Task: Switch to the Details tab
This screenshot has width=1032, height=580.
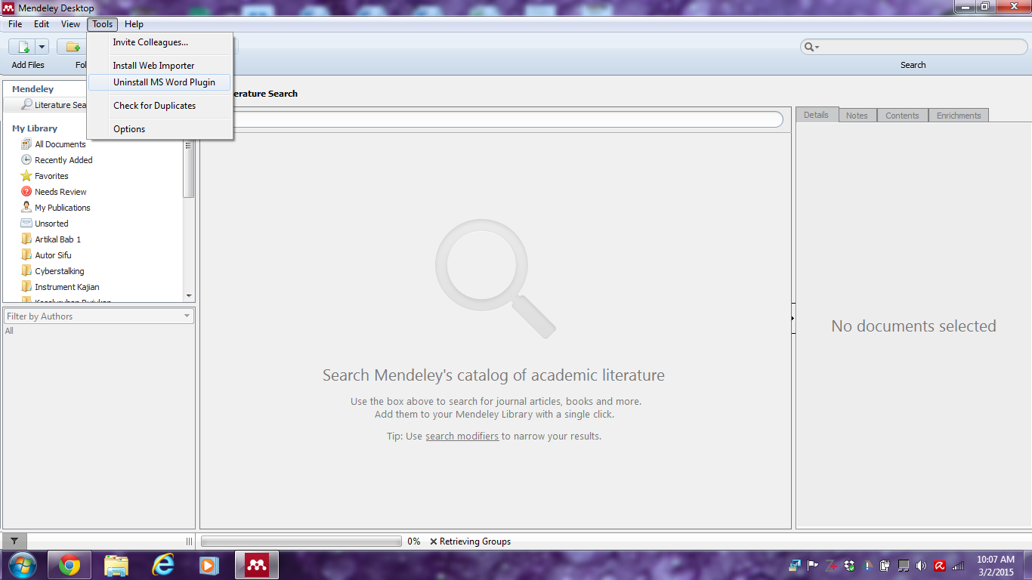Action: pyautogui.click(x=816, y=115)
